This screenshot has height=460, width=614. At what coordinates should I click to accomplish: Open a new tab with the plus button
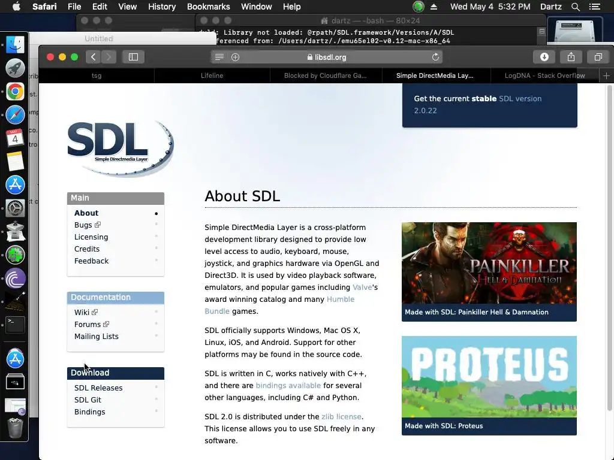(x=606, y=75)
